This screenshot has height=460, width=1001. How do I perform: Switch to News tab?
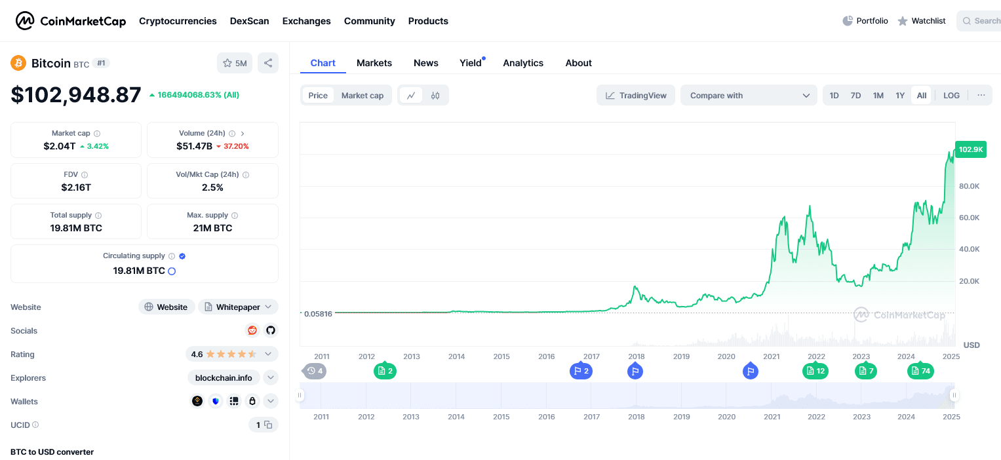coord(425,63)
